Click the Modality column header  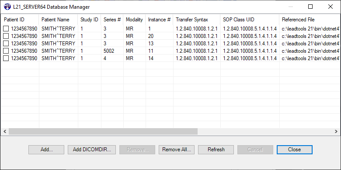(134, 20)
